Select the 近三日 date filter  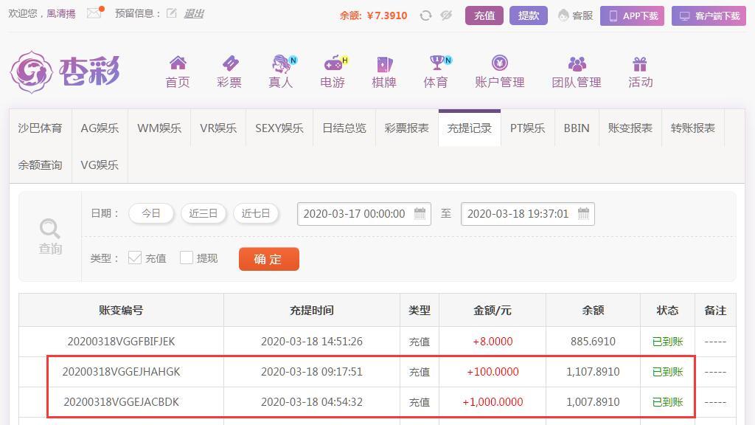[203, 213]
